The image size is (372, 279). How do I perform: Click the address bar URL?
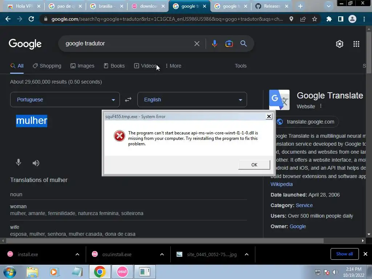tap(167, 19)
